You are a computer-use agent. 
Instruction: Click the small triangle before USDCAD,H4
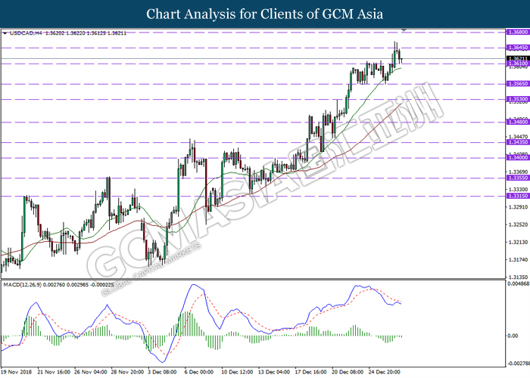[5, 33]
